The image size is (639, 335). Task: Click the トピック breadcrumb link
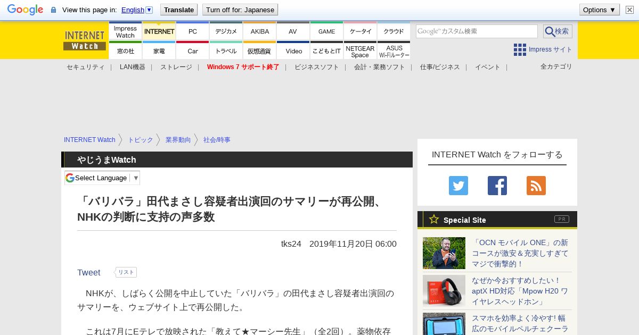[x=141, y=140]
